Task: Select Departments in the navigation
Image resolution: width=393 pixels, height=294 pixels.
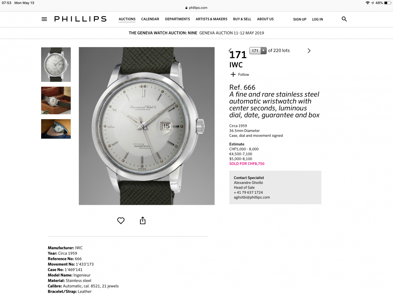Action: (x=177, y=19)
